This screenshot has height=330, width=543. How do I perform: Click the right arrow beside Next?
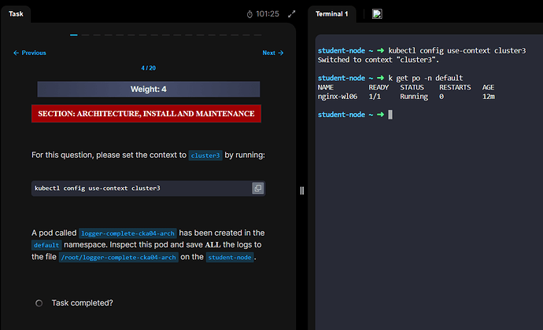click(x=281, y=53)
